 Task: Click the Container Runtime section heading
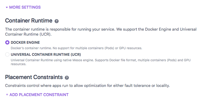click(29, 21)
